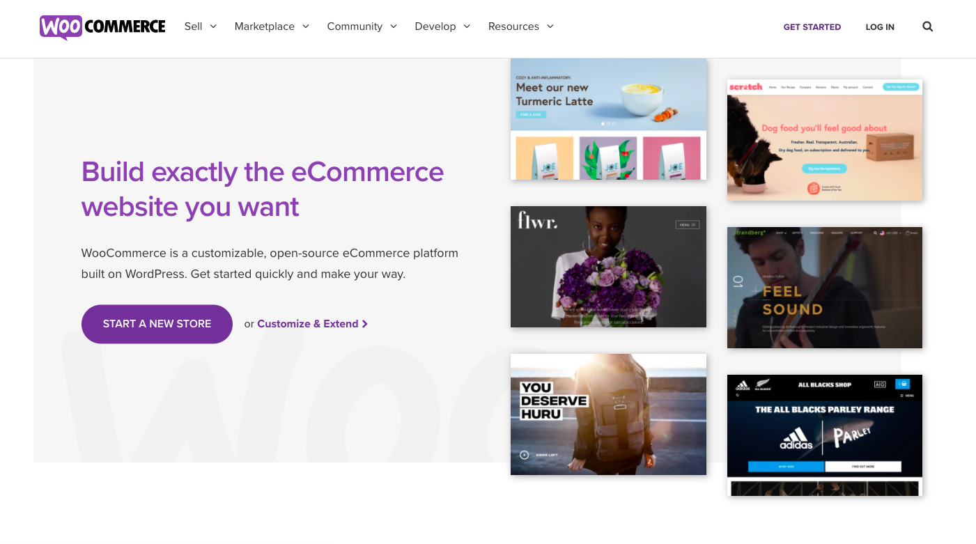Open the scratch dog food thumbnail
The image size is (976, 544).
(825, 140)
